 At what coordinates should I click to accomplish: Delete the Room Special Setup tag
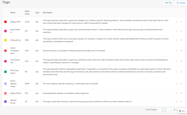tap(181, 84)
